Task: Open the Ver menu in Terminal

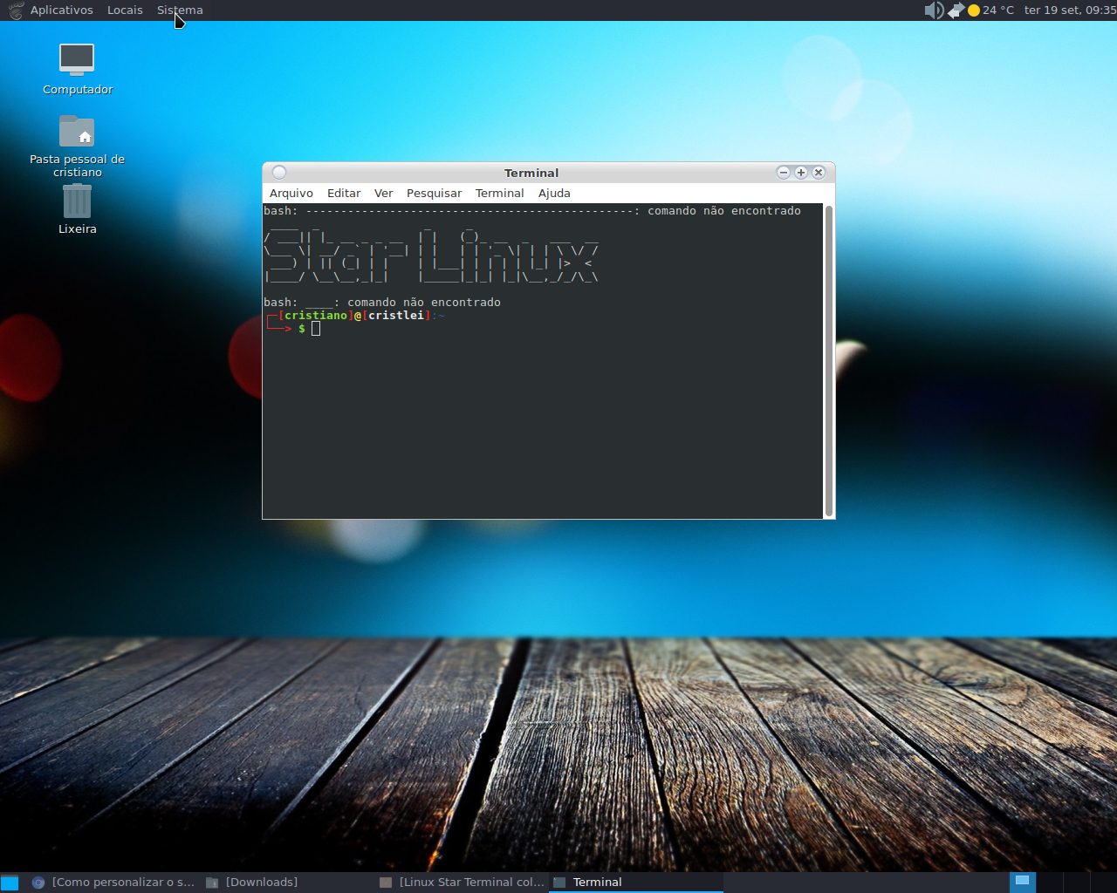Action: [x=383, y=194]
